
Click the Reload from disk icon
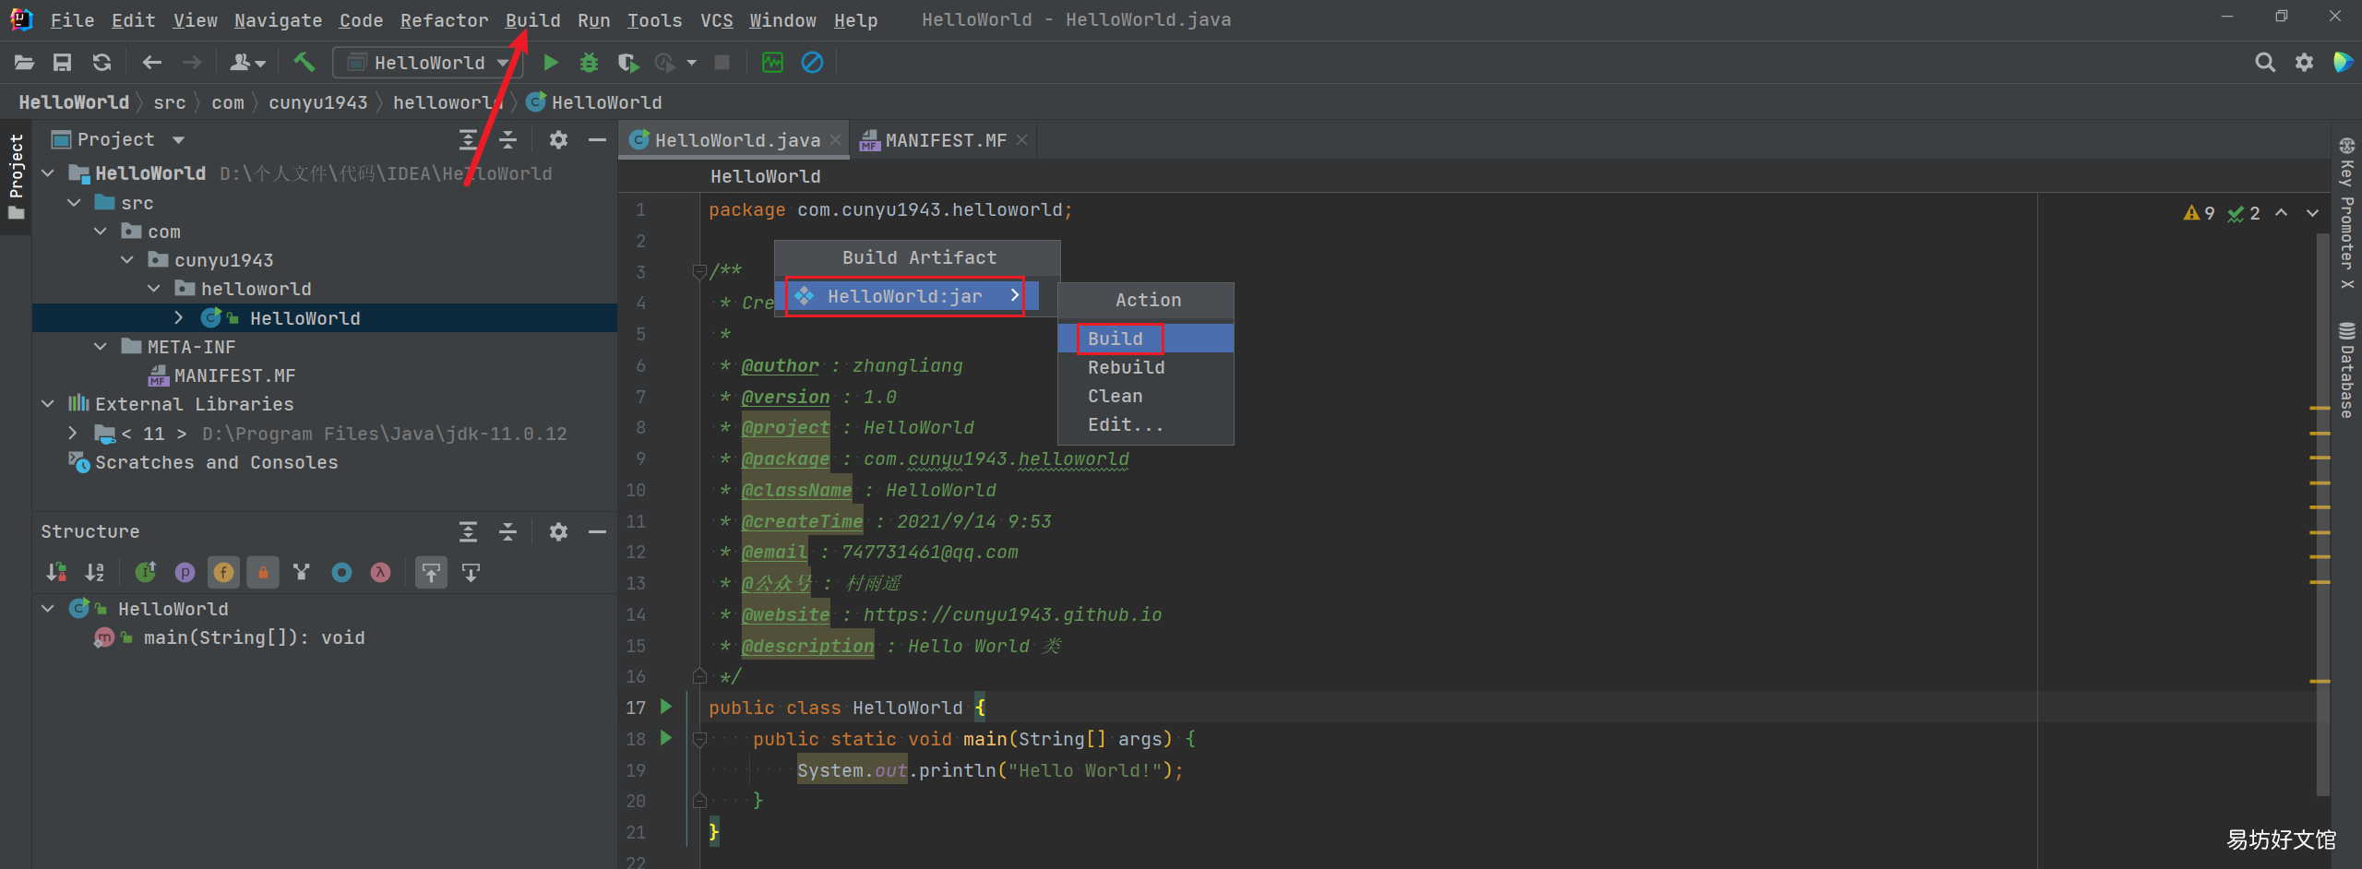pos(101,63)
